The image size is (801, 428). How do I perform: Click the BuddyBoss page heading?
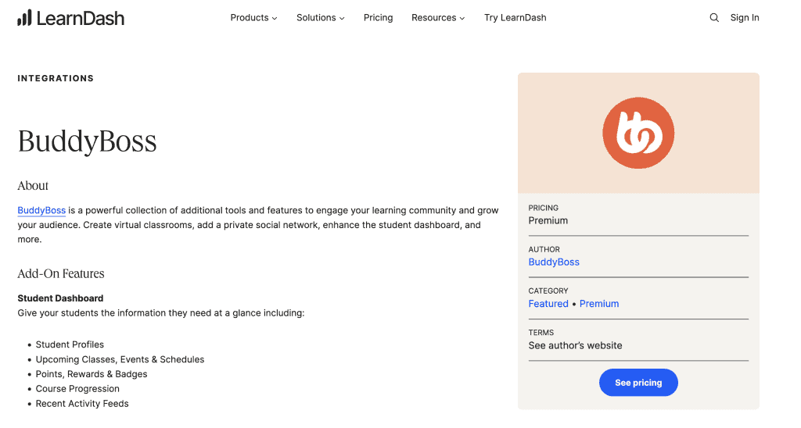(87, 141)
